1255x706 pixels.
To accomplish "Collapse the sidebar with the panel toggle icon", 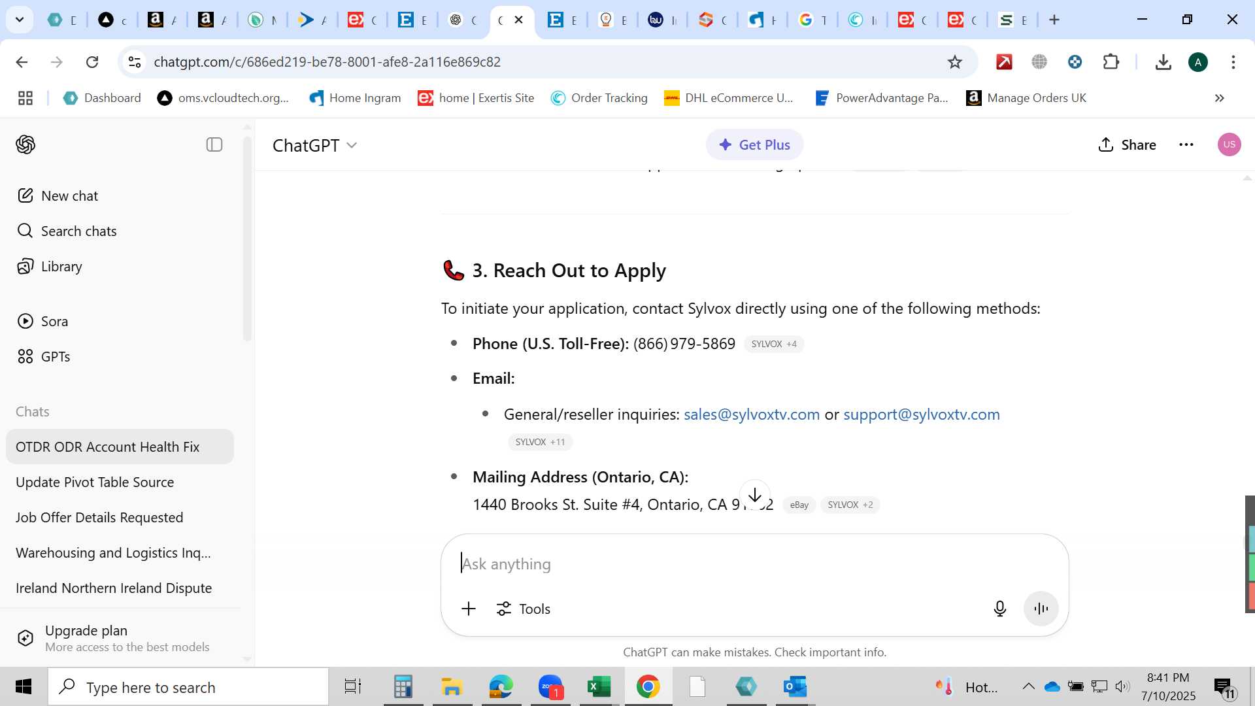I will pyautogui.click(x=214, y=144).
